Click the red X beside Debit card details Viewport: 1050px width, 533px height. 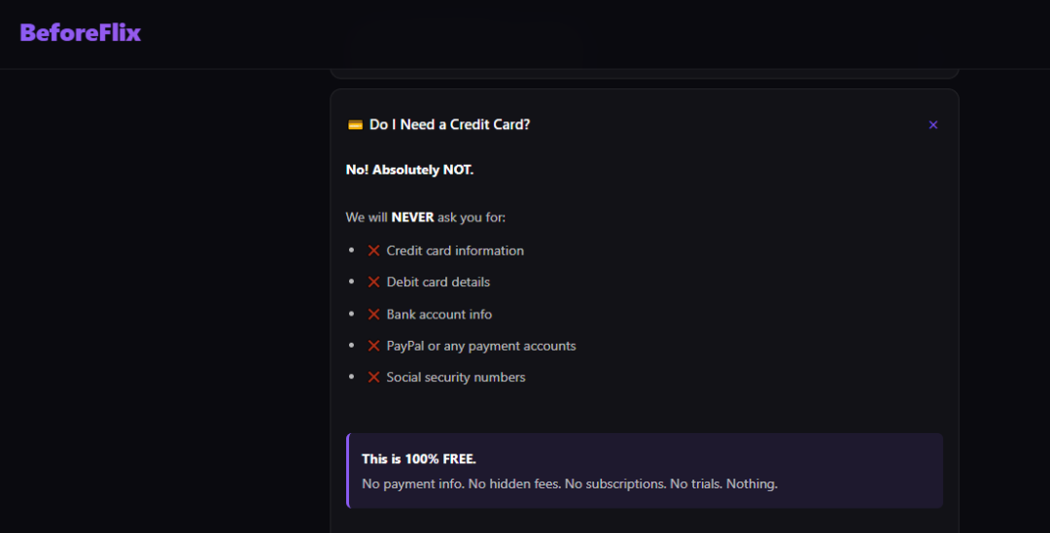373,283
